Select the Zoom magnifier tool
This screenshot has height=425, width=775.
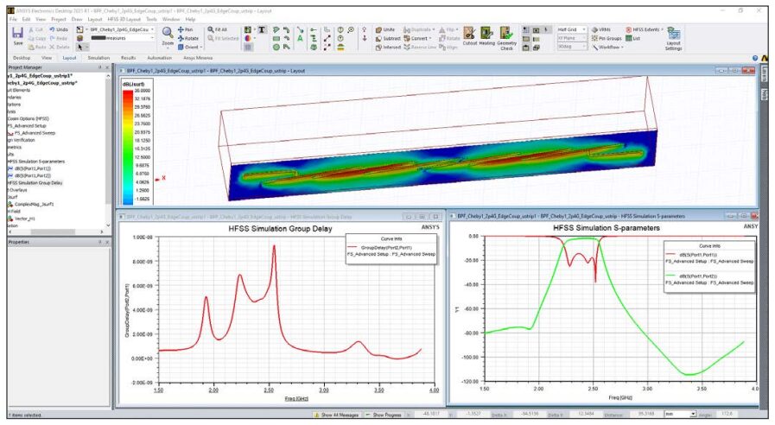click(x=168, y=33)
